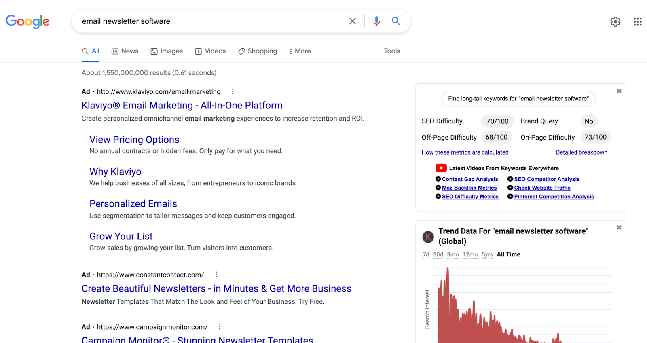
Task: Close the Trend Data widget
Action: (619, 227)
